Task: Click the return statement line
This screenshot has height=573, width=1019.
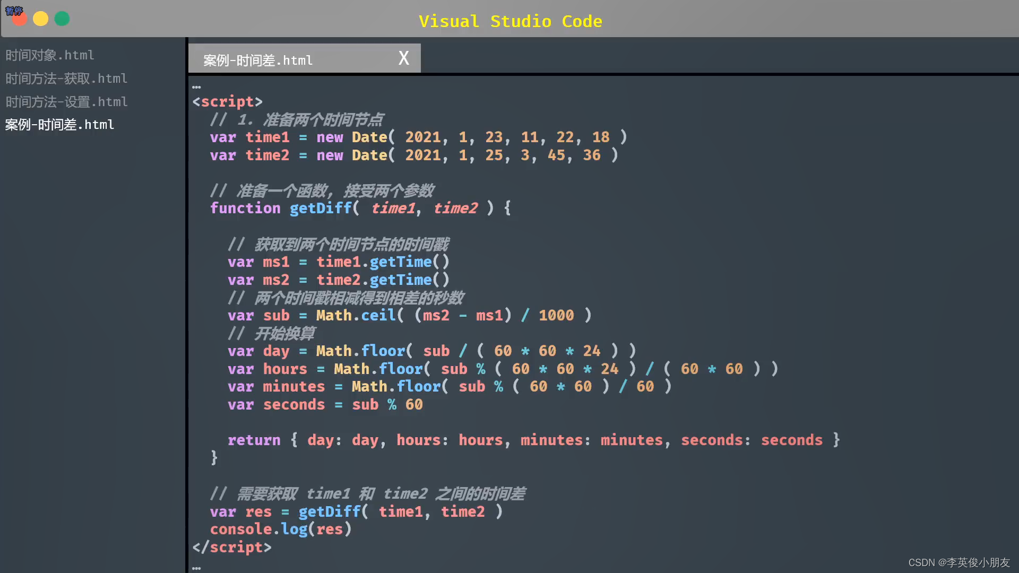Action: coord(254,440)
